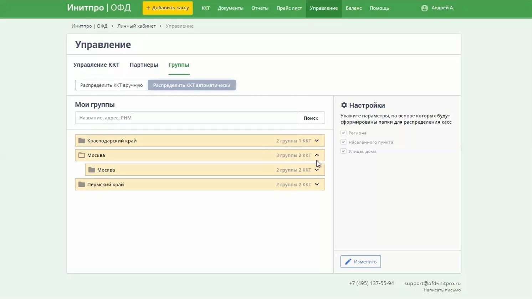The height and width of the screenshot is (299, 532).
Task: Open the Баланс menu item
Action: point(354,8)
